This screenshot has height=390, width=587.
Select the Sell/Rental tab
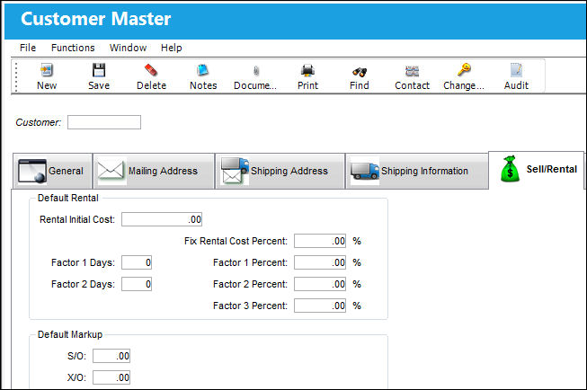pyautogui.click(x=536, y=170)
